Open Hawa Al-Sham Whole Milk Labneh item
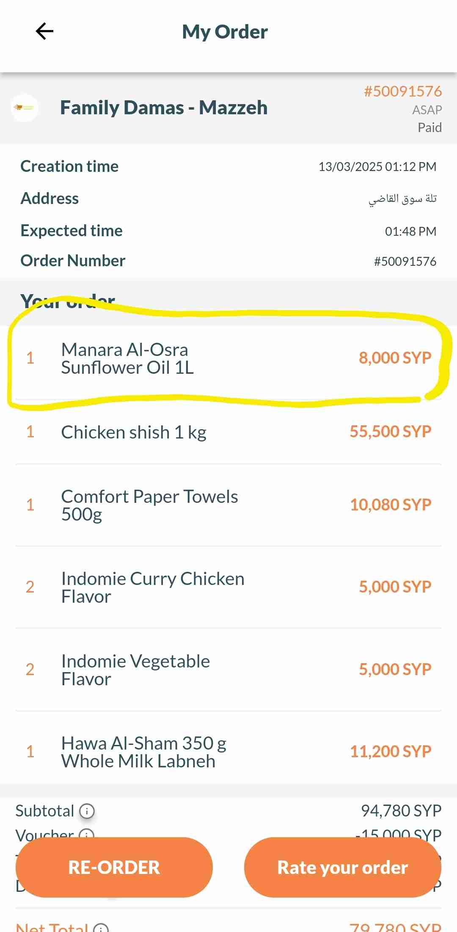This screenshot has height=932, width=457. click(x=143, y=752)
